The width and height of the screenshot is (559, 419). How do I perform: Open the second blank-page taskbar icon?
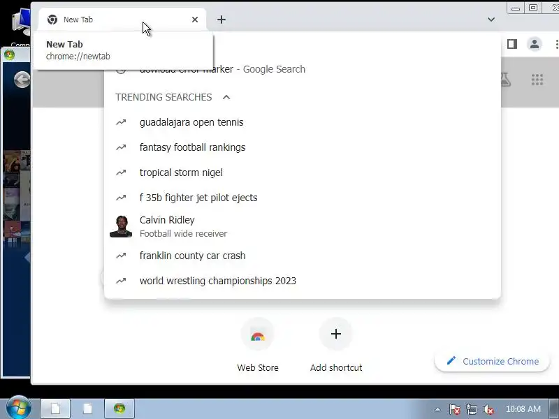coord(88,409)
